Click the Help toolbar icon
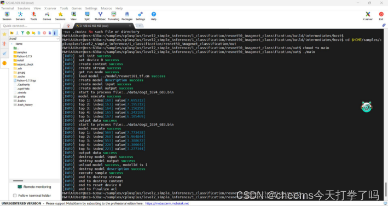This screenshot has height=206, width=388. point(154,16)
